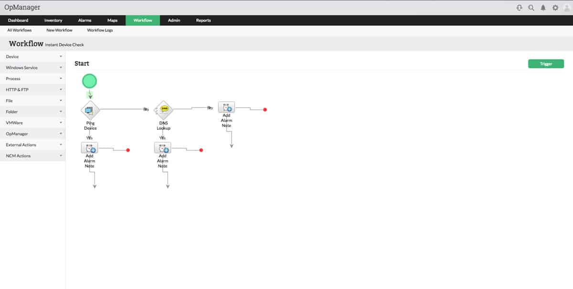Expand the Windows Service category

click(32, 68)
